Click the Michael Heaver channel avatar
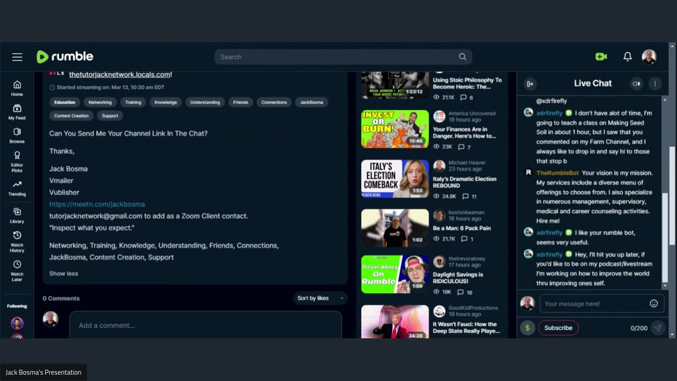 (x=439, y=166)
